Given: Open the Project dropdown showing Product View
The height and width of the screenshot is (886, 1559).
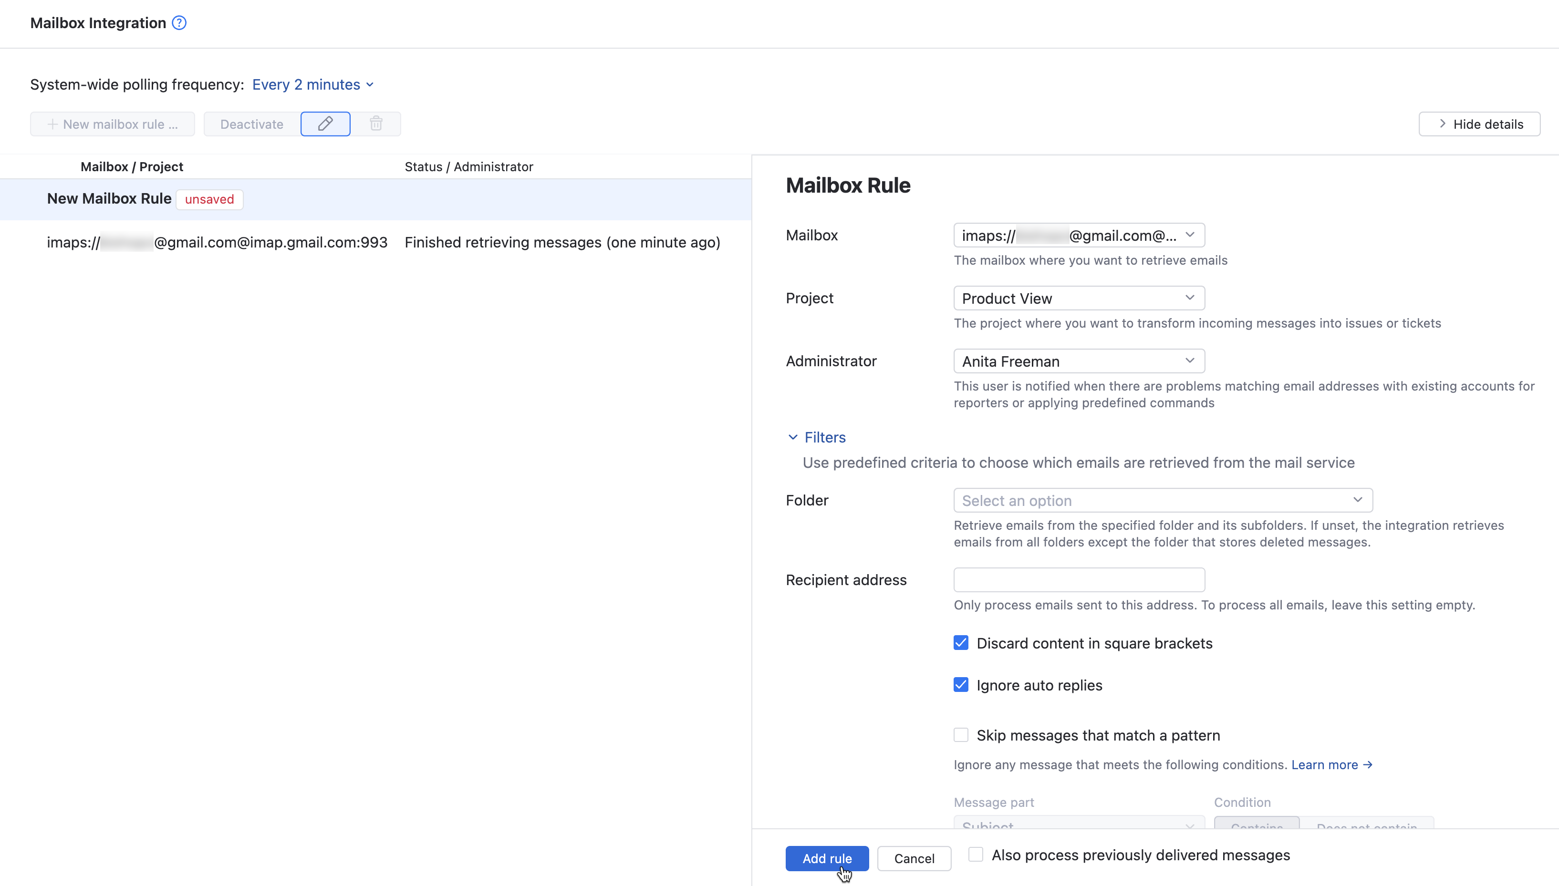Looking at the screenshot, I should coord(1078,298).
